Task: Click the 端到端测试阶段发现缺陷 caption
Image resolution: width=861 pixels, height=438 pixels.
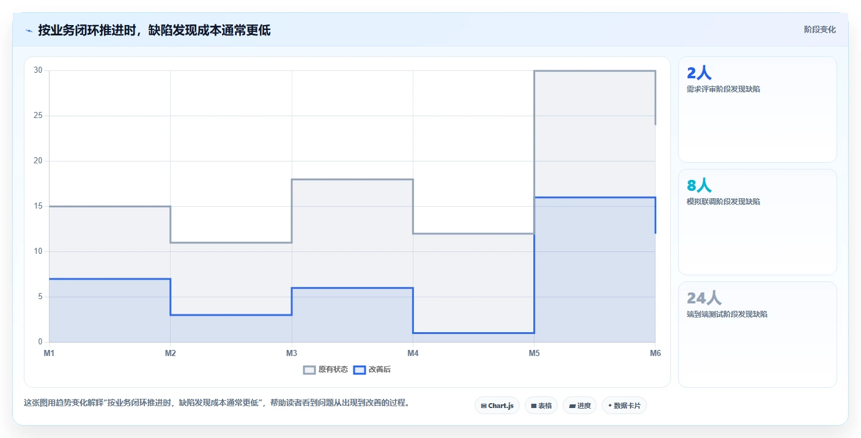Action: click(x=727, y=314)
